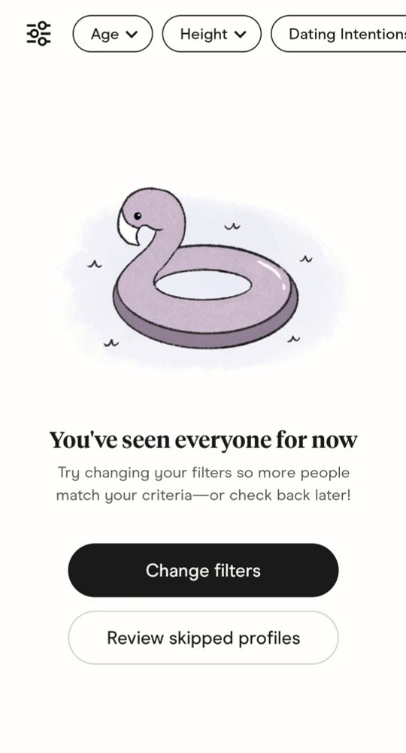Click the white highlight on the float

(273, 271)
